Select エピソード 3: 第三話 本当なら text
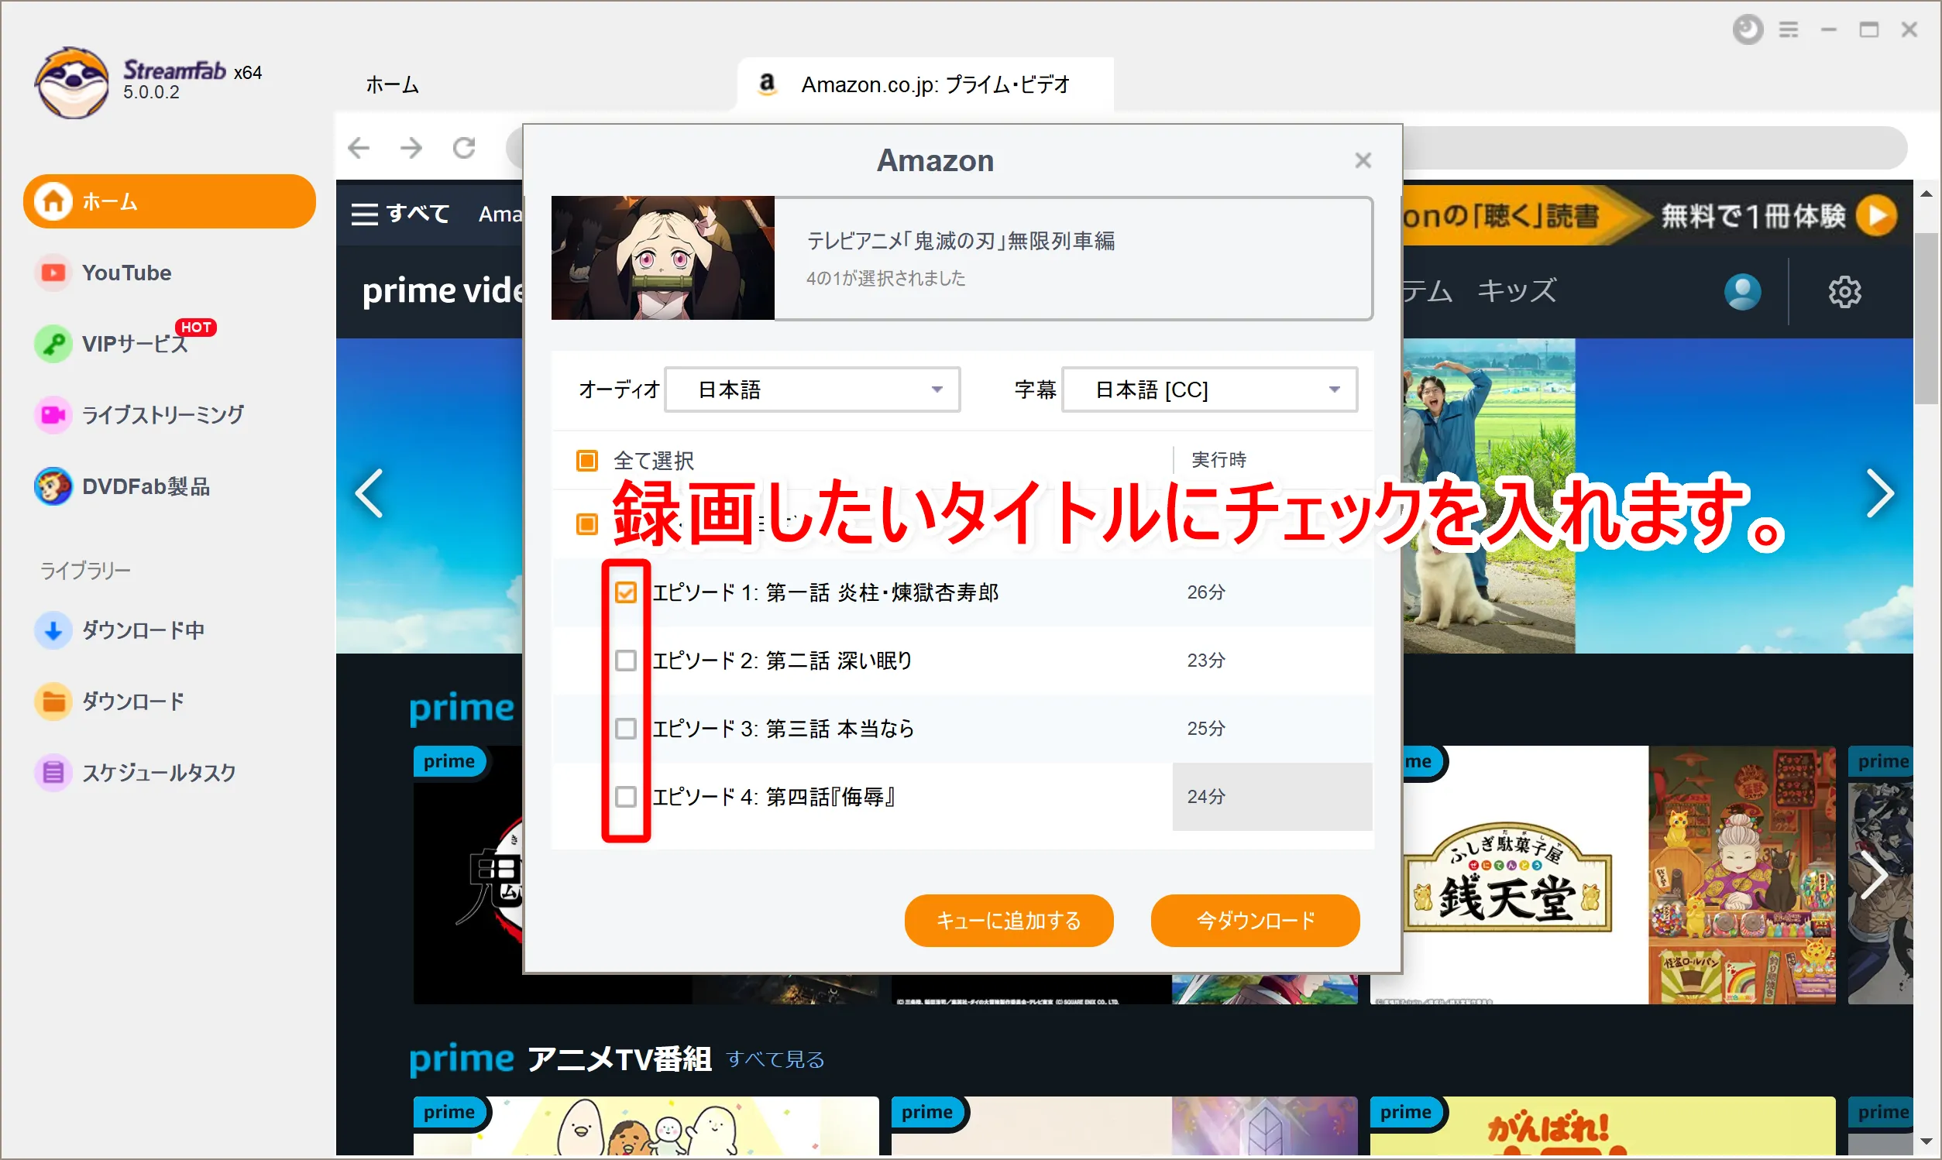Viewport: 1942px width, 1160px height. pyautogui.click(x=783, y=729)
